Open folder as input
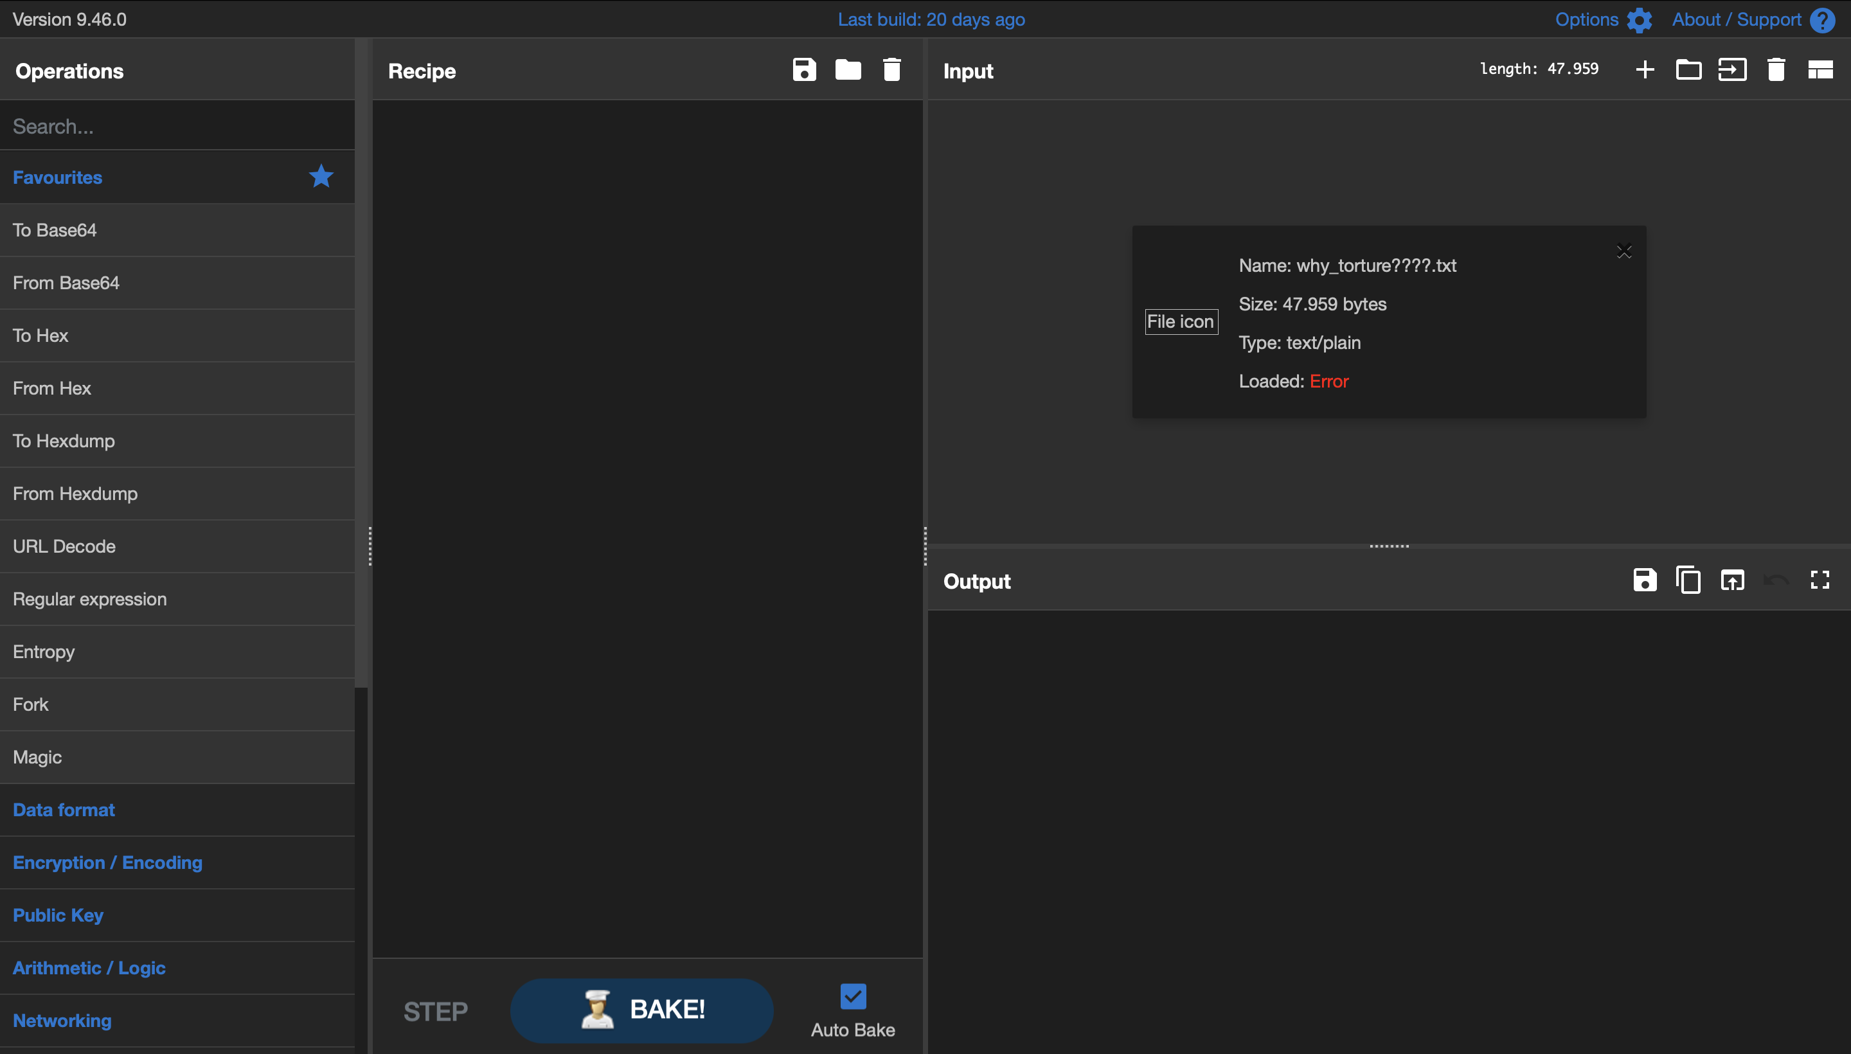This screenshot has width=1851, height=1054. pos(1689,70)
